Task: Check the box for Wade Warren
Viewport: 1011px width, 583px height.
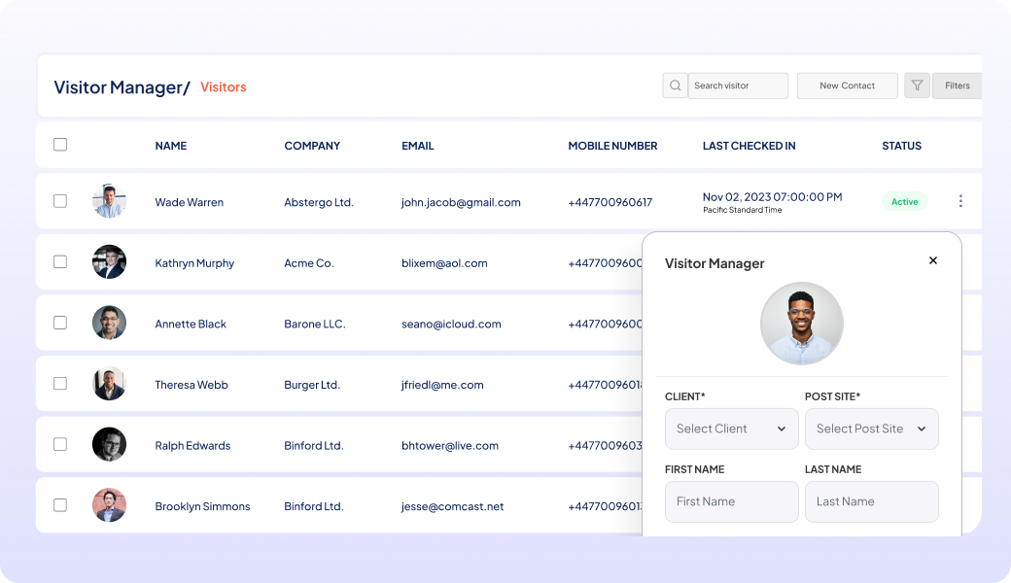Action: click(60, 201)
